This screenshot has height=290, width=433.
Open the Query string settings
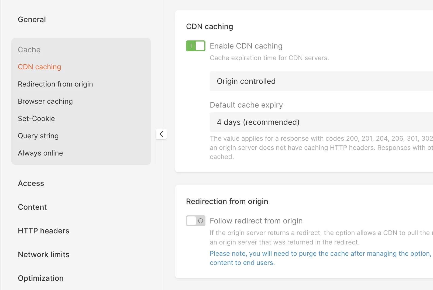[38, 136]
